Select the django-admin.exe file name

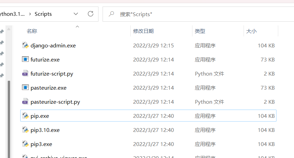[53, 46]
